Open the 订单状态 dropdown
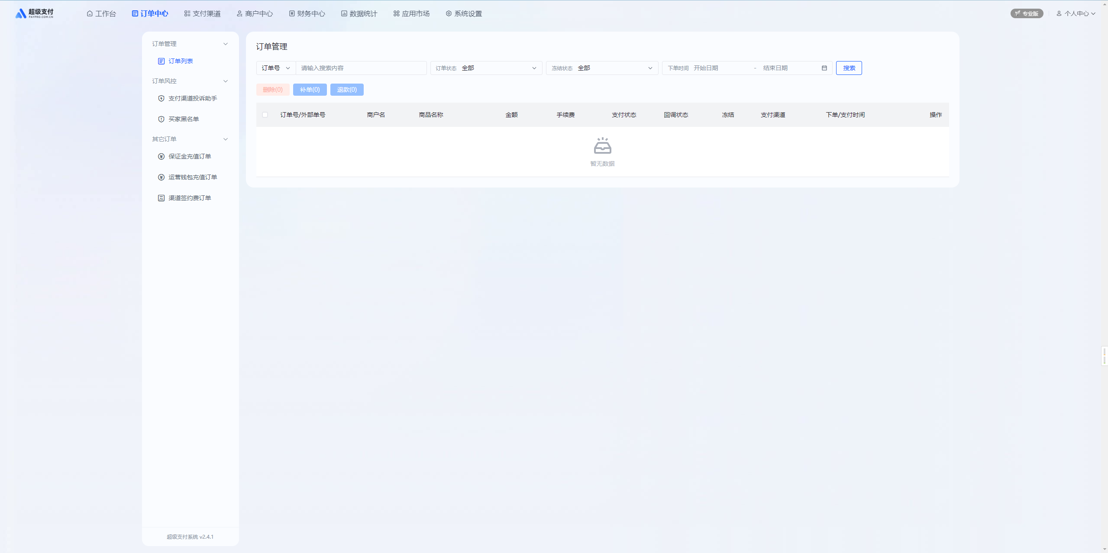Image resolution: width=1108 pixels, height=553 pixels. click(486, 68)
